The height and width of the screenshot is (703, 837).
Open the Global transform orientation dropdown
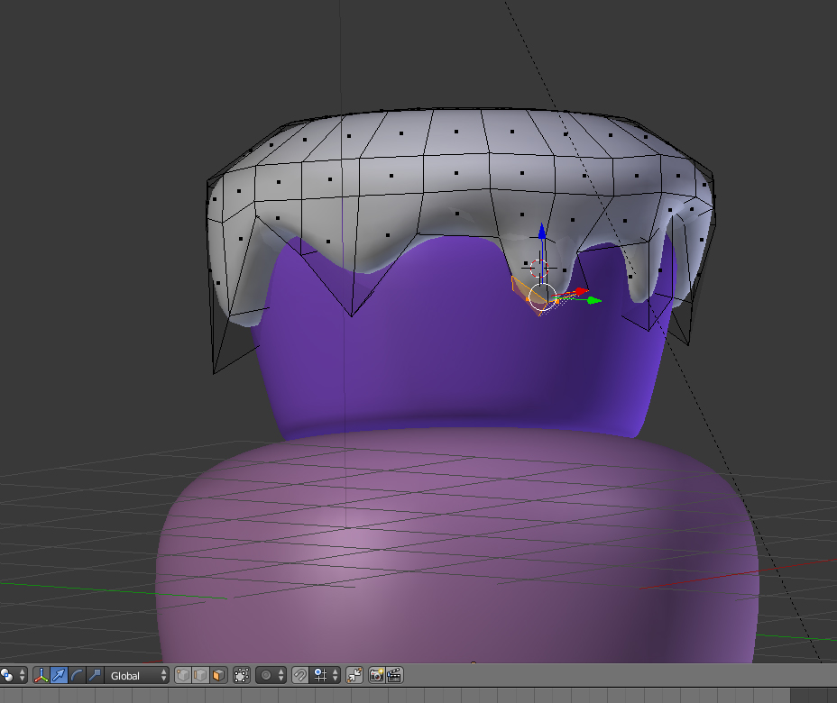(x=138, y=675)
